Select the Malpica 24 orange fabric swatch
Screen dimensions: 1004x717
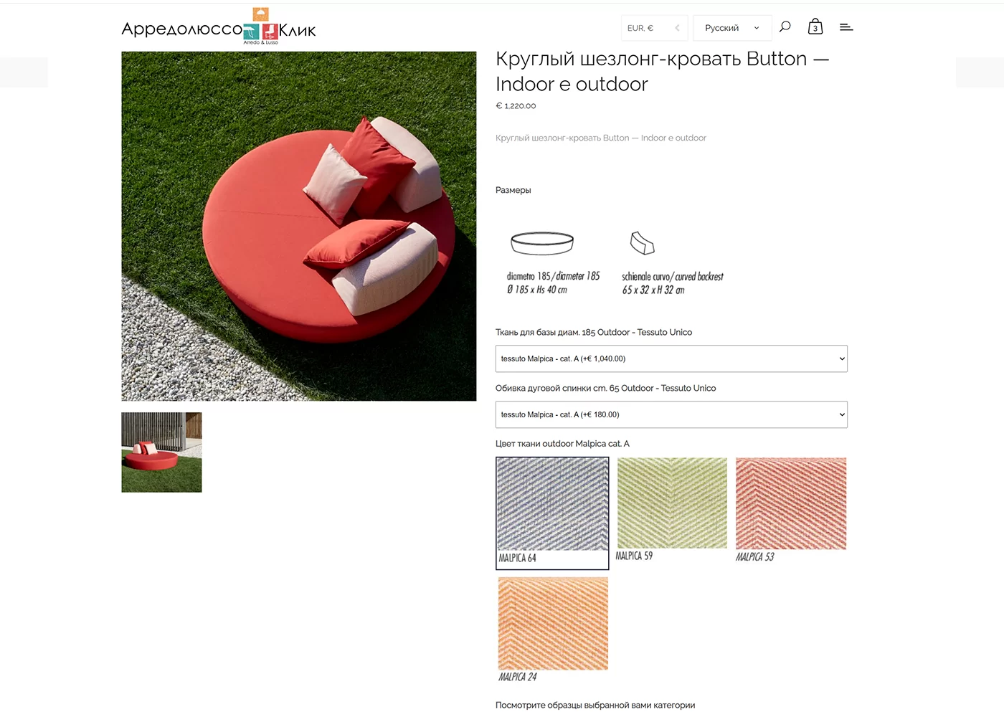point(553,630)
